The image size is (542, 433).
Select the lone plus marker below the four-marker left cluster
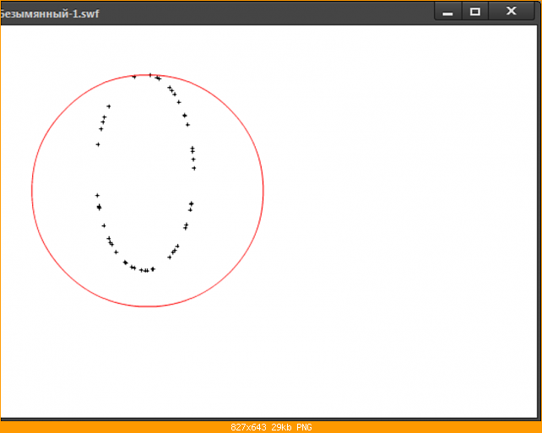click(x=98, y=144)
